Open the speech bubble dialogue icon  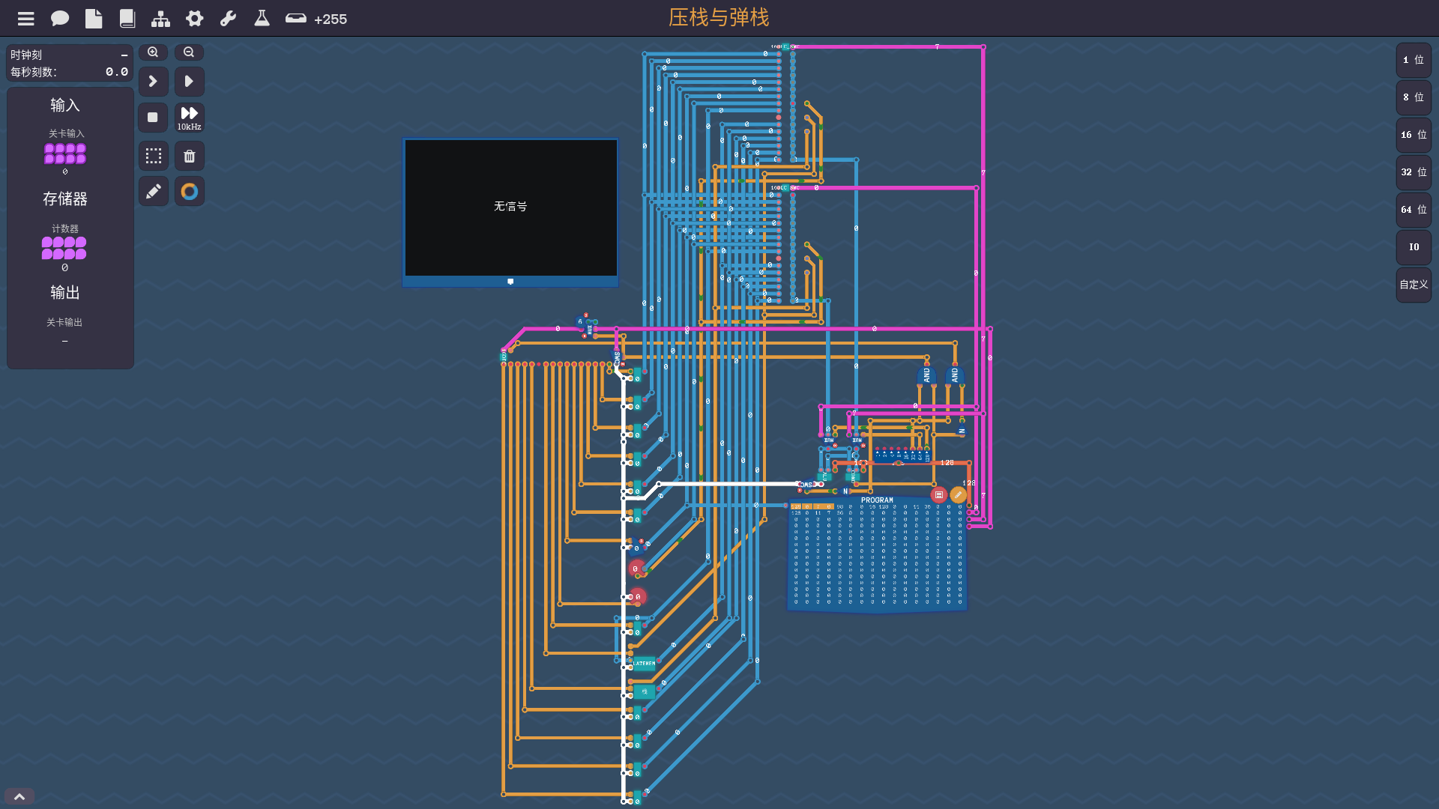pyautogui.click(x=60, y=19)
